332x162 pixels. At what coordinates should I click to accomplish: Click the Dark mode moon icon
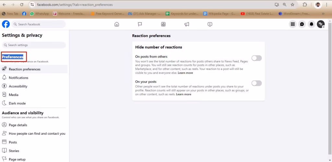(4, 103)
